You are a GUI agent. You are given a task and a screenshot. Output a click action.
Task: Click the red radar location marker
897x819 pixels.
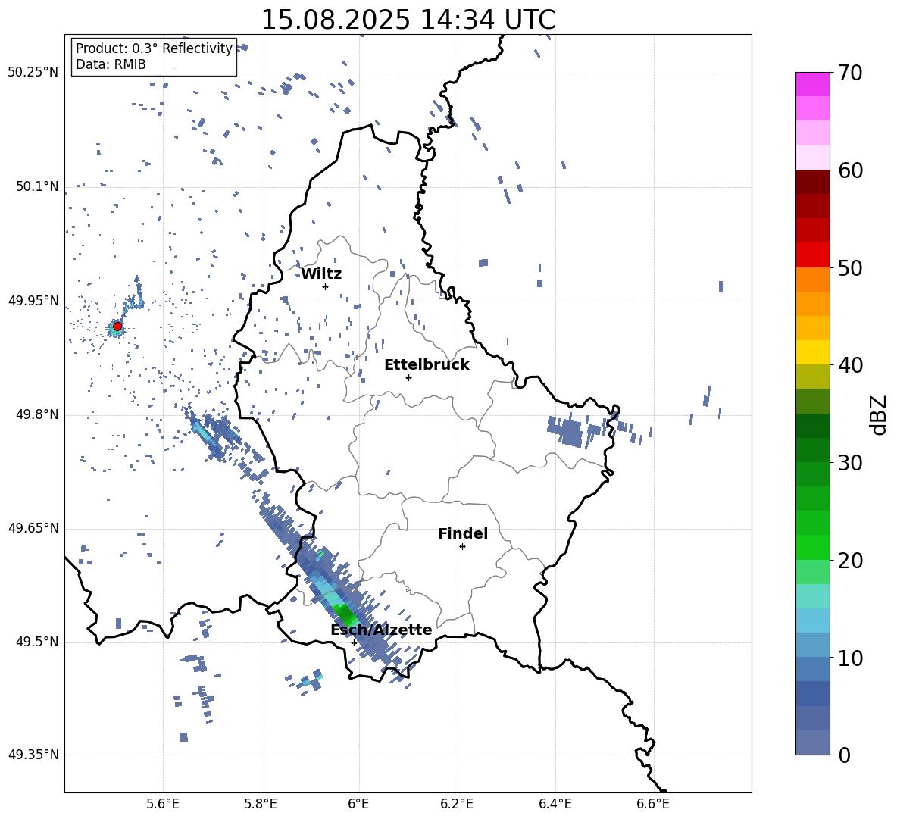(117, 327)
